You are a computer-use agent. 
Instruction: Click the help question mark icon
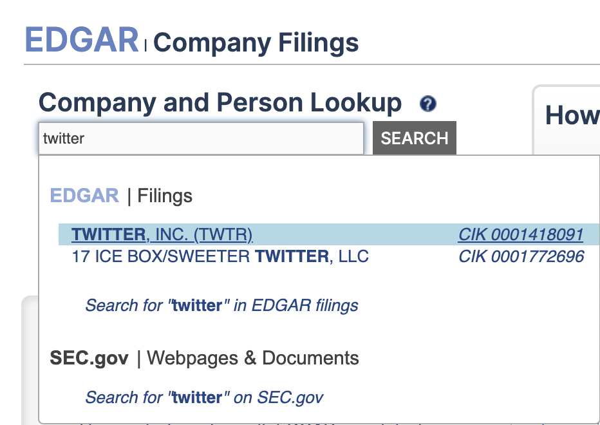(x=427, y=104)
